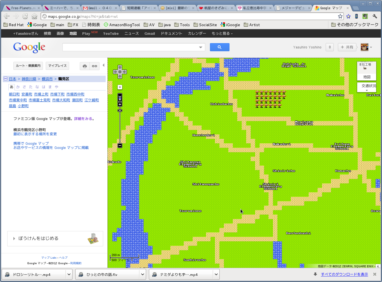382x282 pixels.
Task: Zoom in with the plus button
Action: 120,104
